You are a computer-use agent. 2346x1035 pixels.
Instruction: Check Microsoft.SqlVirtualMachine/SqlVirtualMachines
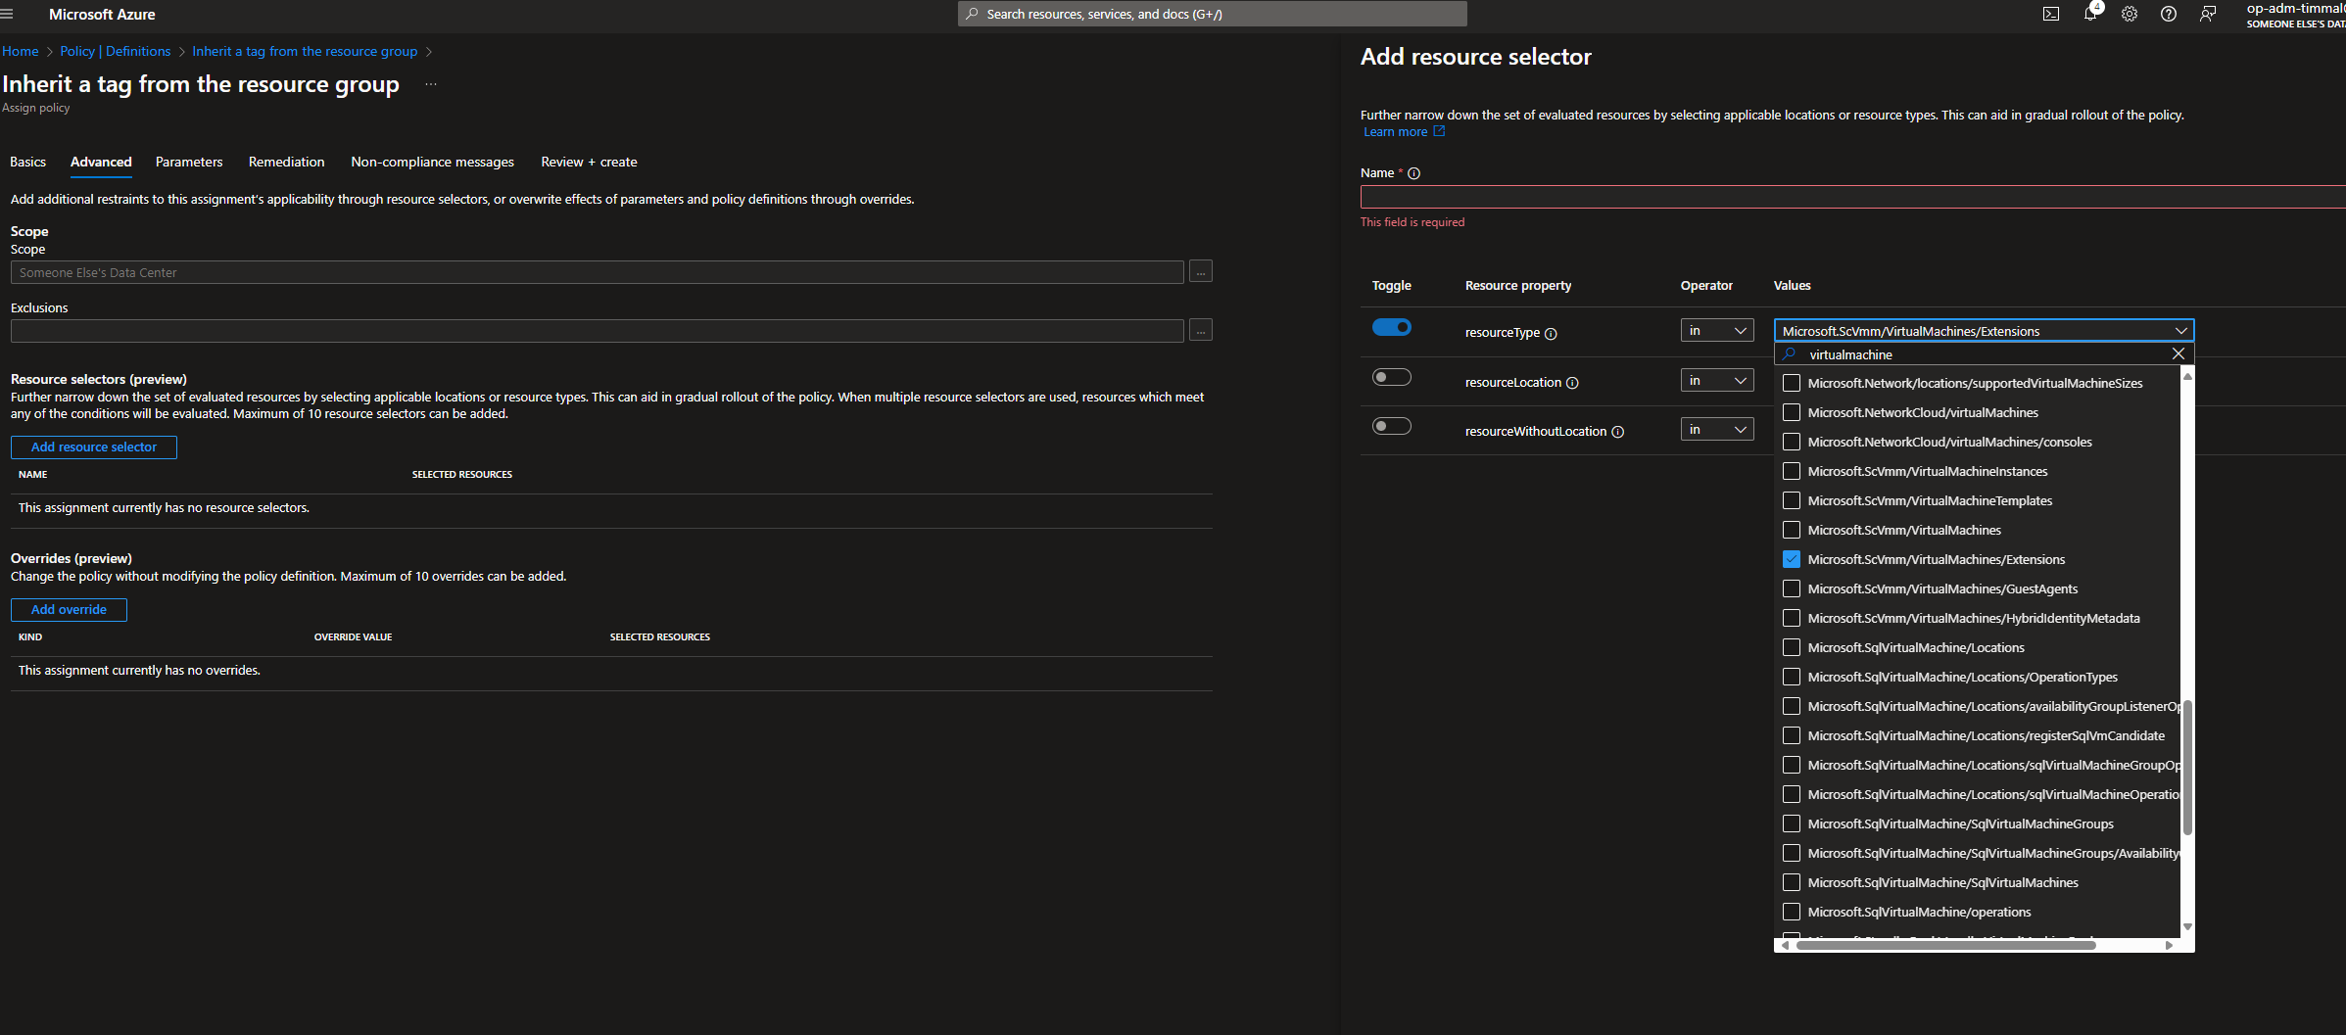[x=1792, y=882]
